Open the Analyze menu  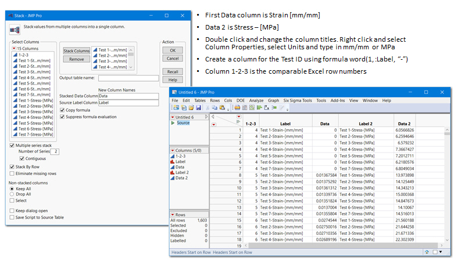pyautogui.click(x=256, y=100)
